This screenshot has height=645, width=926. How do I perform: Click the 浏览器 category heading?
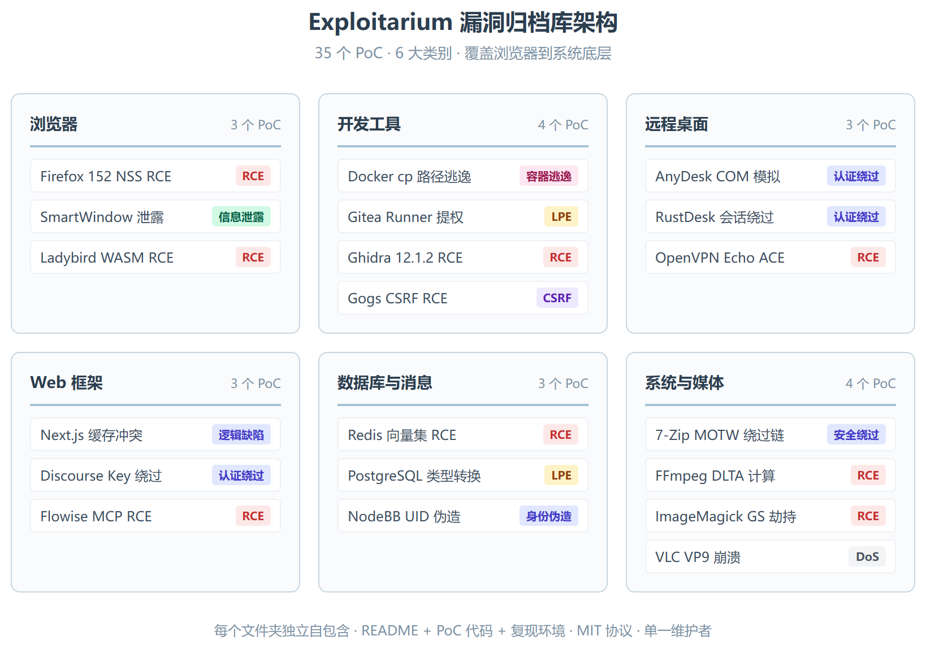tap(54, 124)
